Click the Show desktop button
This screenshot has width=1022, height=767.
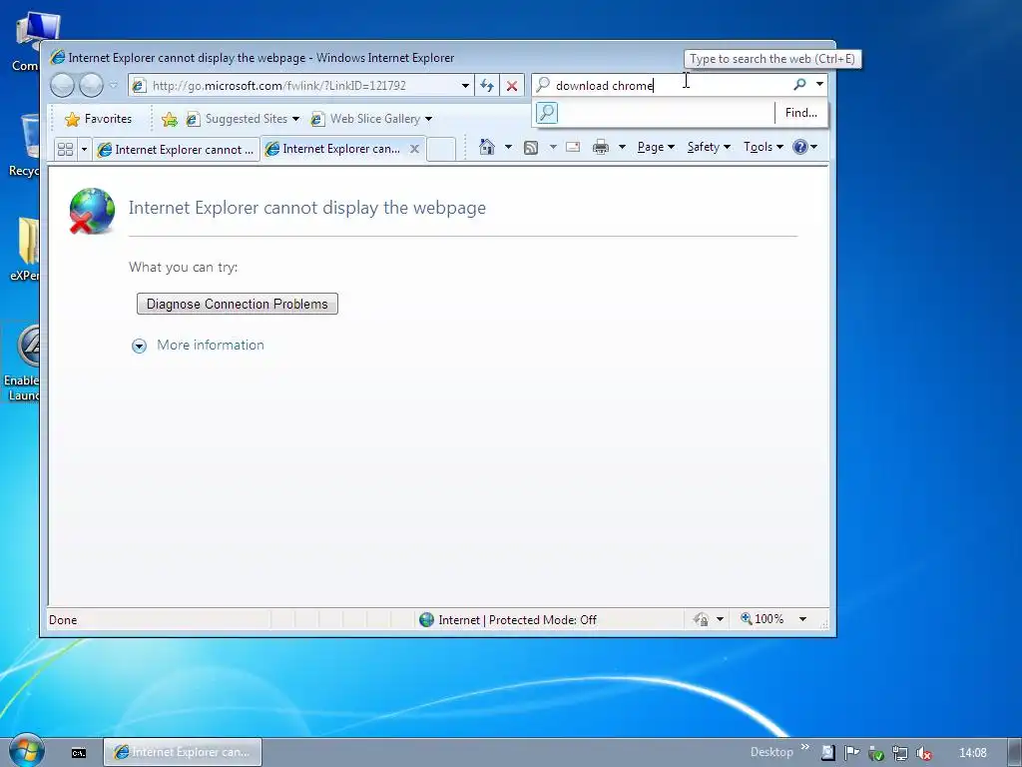click(x=1014, y=753)
